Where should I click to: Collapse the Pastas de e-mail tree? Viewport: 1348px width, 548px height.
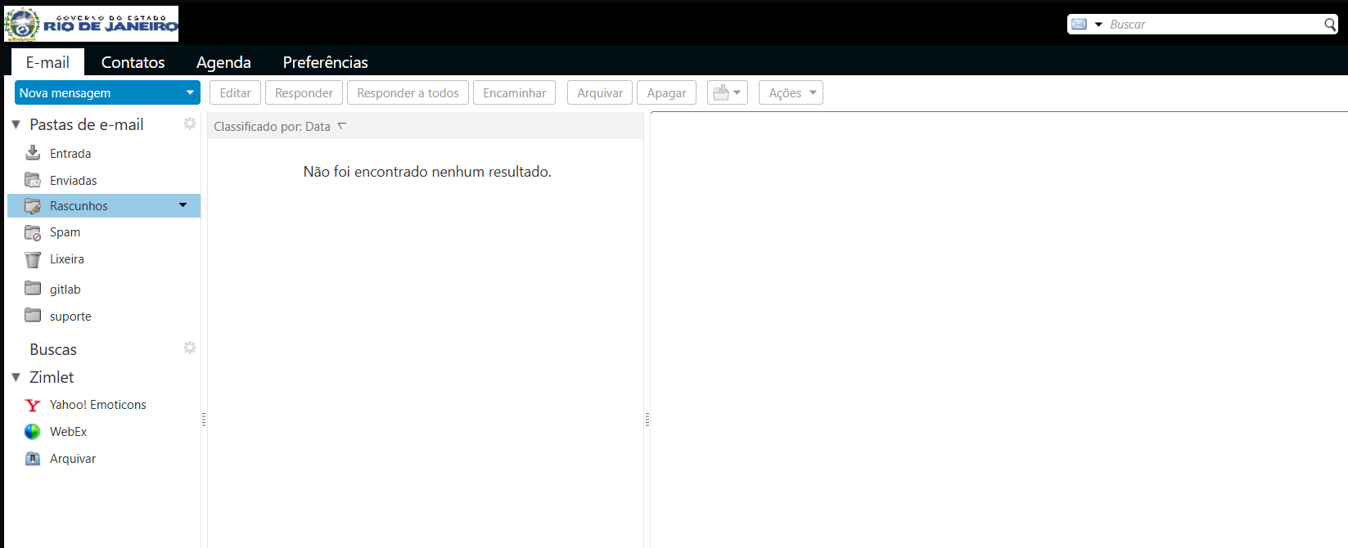(x=16, y=124)
